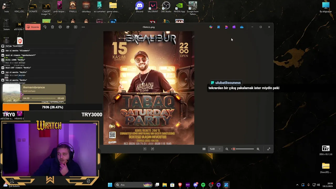
Task: Click the orange 793₺ donation goal bar
Action: [16, 107]
